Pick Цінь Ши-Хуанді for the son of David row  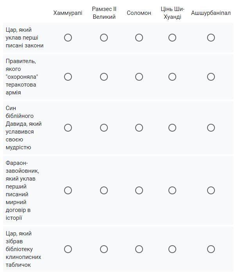click(x=172, y=128)
